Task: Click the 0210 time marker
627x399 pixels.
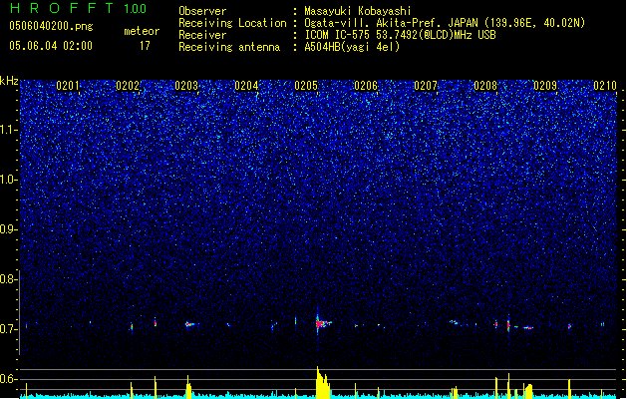Action: click(605, 86)
